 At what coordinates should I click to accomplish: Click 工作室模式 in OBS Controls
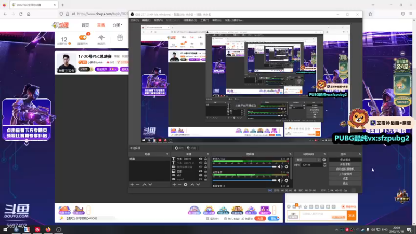(x=345, y=174)
